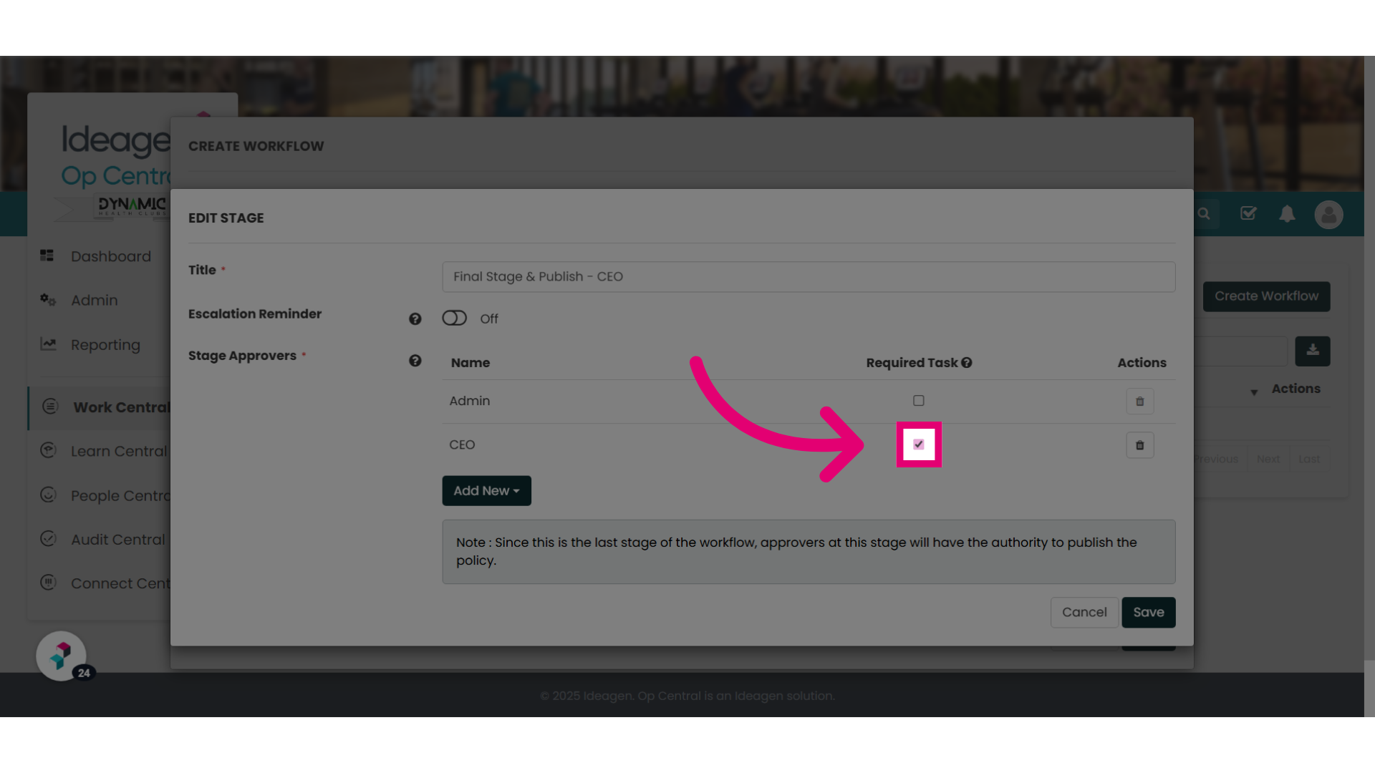Click the CEO approver name
The image size is (1375, 773).
coord(462,444)
